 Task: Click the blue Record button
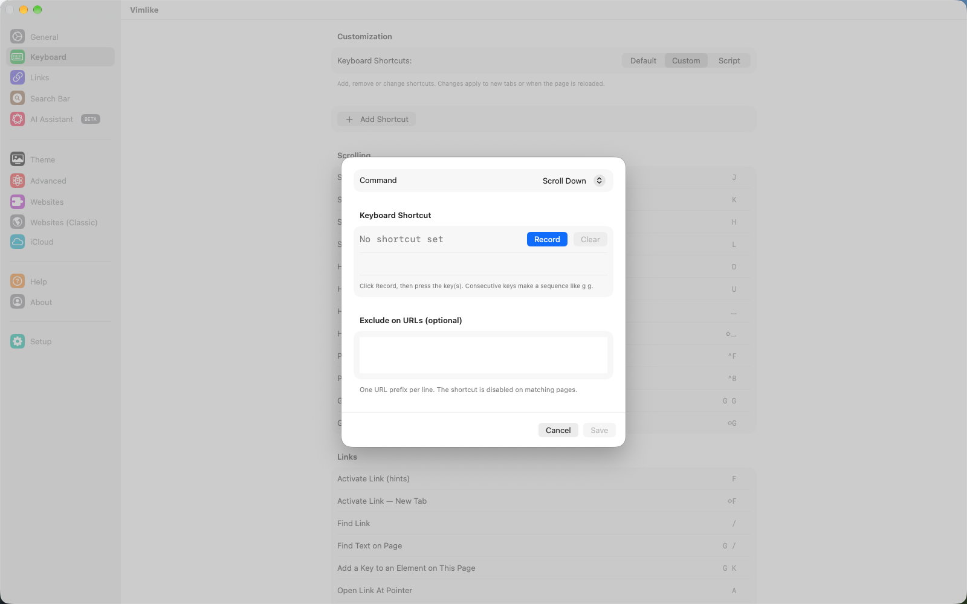pyautogui.click(x=547, y=240)
